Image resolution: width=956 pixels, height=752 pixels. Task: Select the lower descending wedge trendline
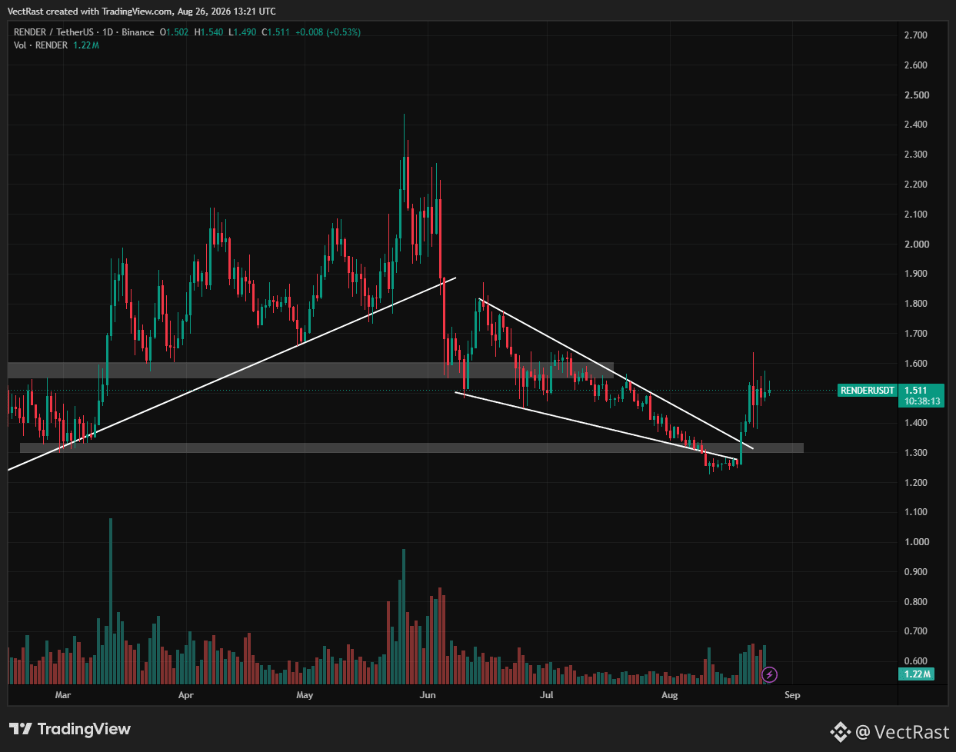coord(596,427)
